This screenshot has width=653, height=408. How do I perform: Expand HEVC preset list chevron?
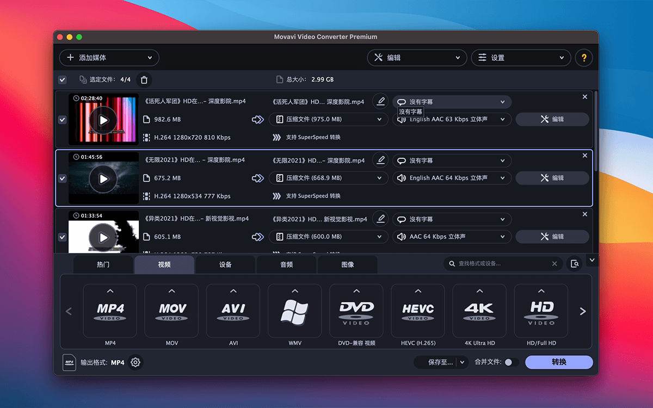418,291
